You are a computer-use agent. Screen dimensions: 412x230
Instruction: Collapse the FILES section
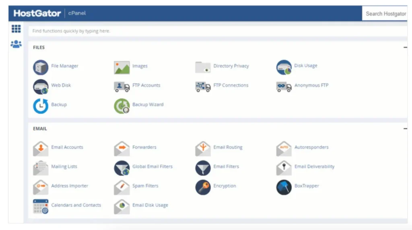pos(405,47)
